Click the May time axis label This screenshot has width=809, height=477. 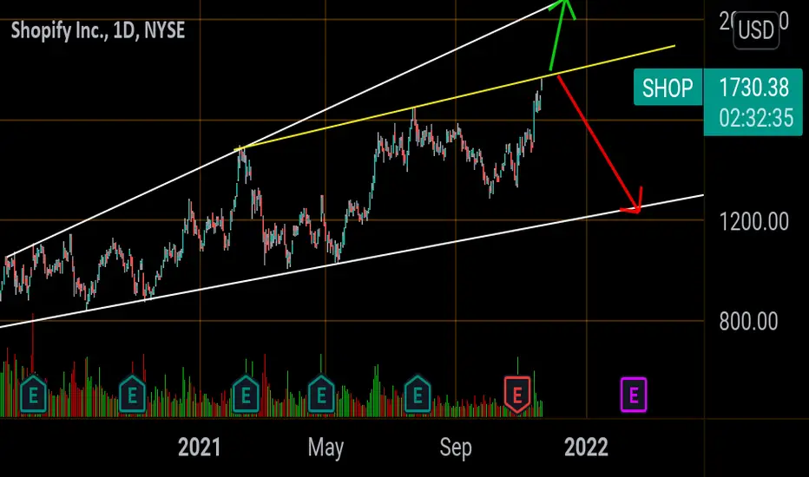click(x=326, y=448)
